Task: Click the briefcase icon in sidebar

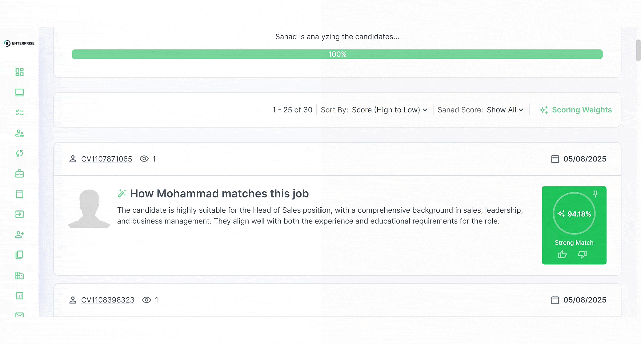Action: 20,174
